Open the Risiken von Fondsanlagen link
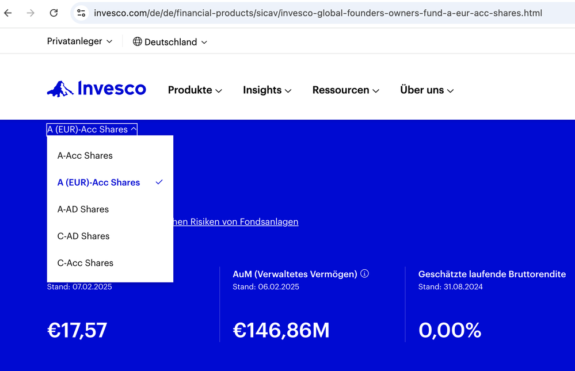 [235, 222]
